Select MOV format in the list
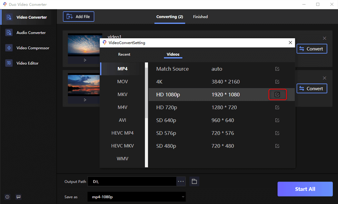The height and width of the screenshot is (204, 338). [x=122, y=82]
